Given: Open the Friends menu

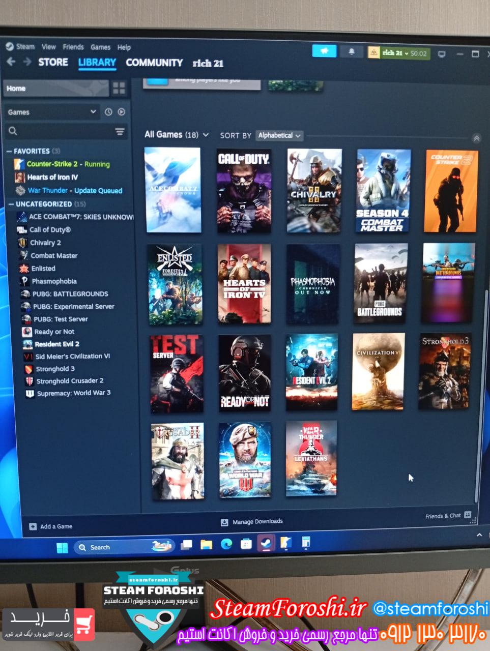Looking at the screenshot, I should point(73,47).
